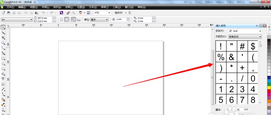This screenshot has width=271, height=115.
Task: Open the 表格(T) menu
Action: click(x=105, y=7)
